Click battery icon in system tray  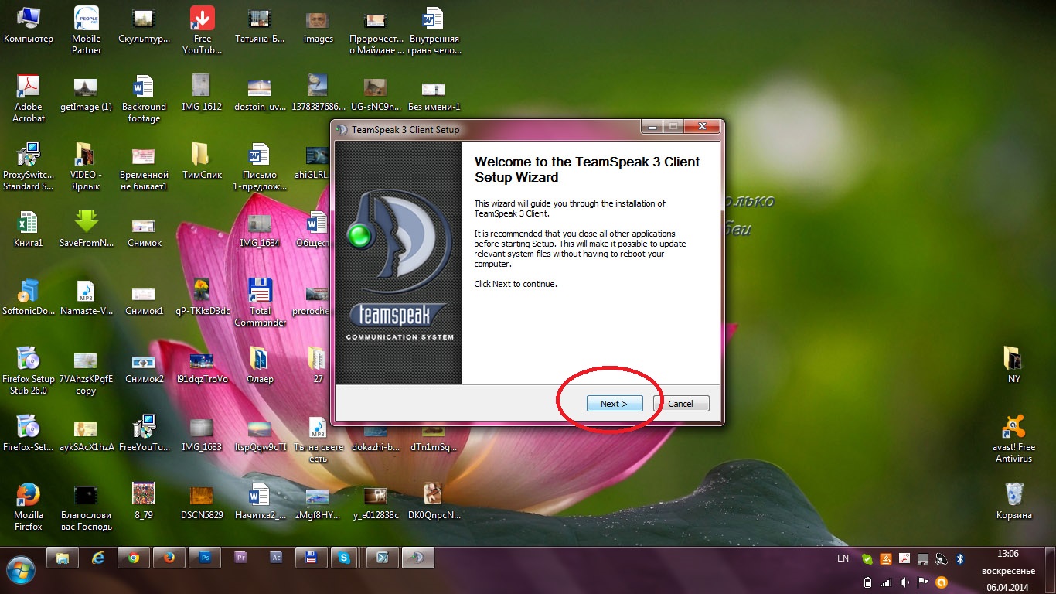[x=867, y=582]
